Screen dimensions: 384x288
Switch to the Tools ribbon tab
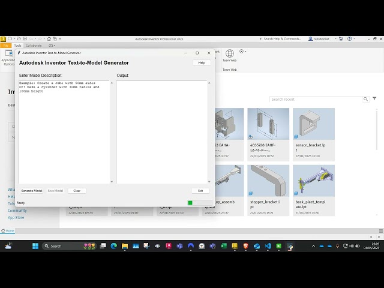(17, 46)
